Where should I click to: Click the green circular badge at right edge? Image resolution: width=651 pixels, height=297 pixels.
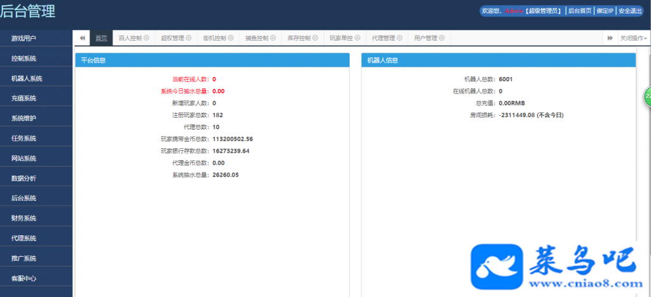click(647, 96)
